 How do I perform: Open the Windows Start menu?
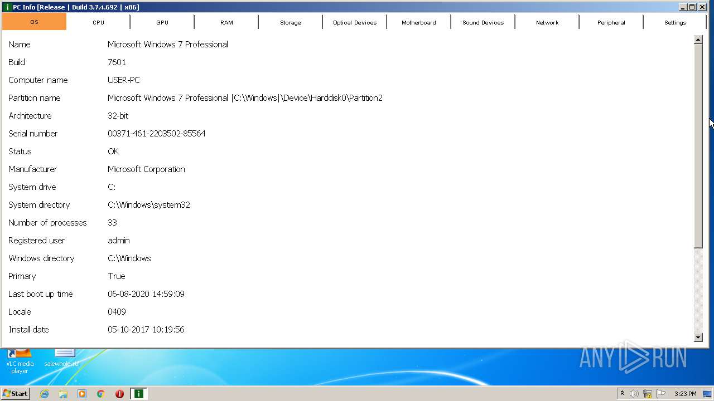coord(15,393)
